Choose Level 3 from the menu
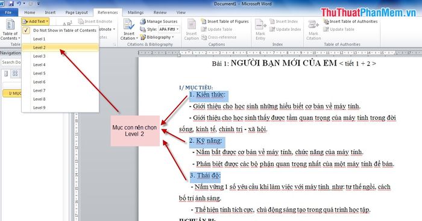 tap(60, 56)
